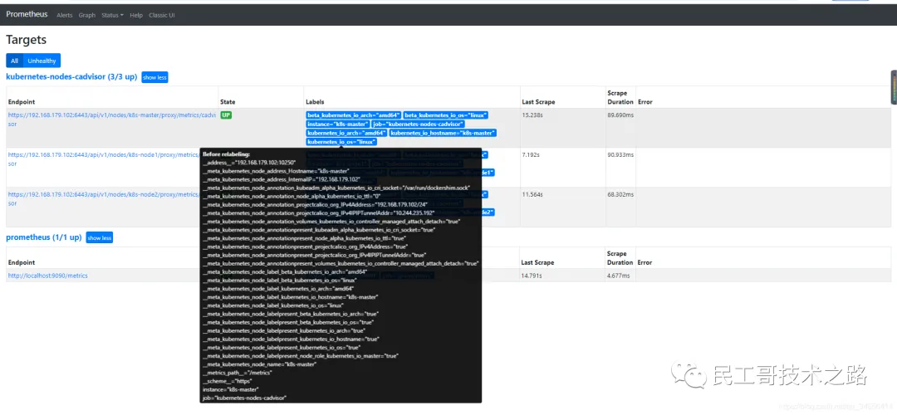Click the 14.791s last scrape value
897x415 pixels.
[532, 276]
